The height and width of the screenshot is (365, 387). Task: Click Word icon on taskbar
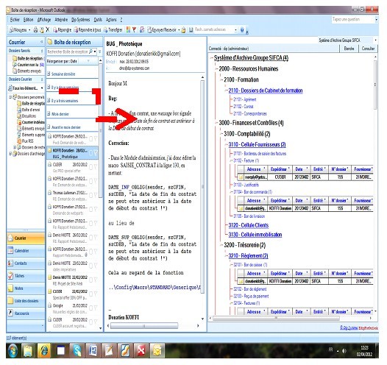click(93, 350)
